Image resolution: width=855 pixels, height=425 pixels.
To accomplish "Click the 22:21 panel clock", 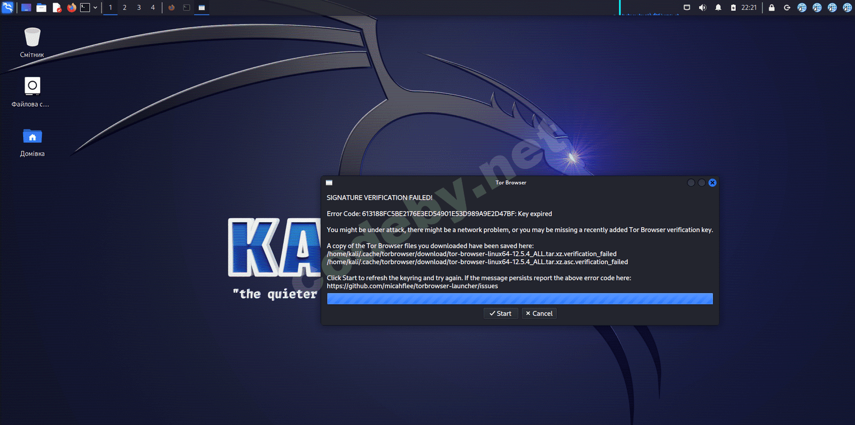I will click(749, 7).
